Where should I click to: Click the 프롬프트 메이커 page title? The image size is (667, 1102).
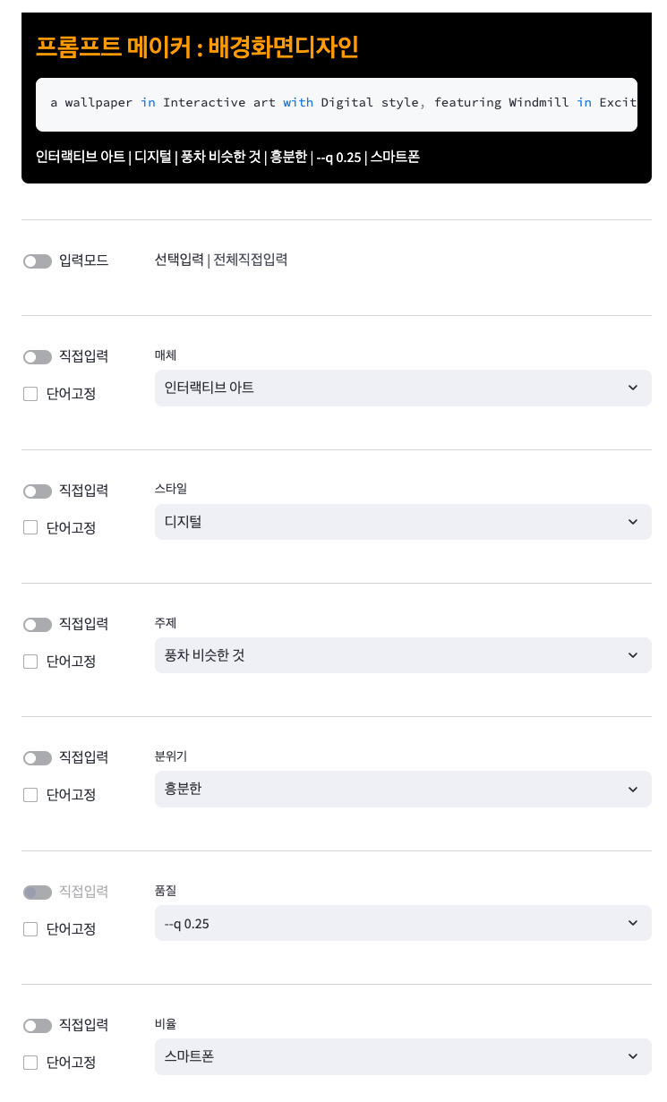tap(197, 47)
